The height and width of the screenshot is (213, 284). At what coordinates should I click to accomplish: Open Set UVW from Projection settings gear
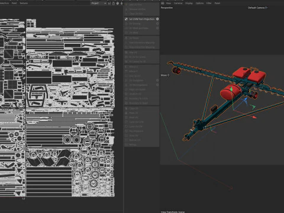click(x=157, y=19)
